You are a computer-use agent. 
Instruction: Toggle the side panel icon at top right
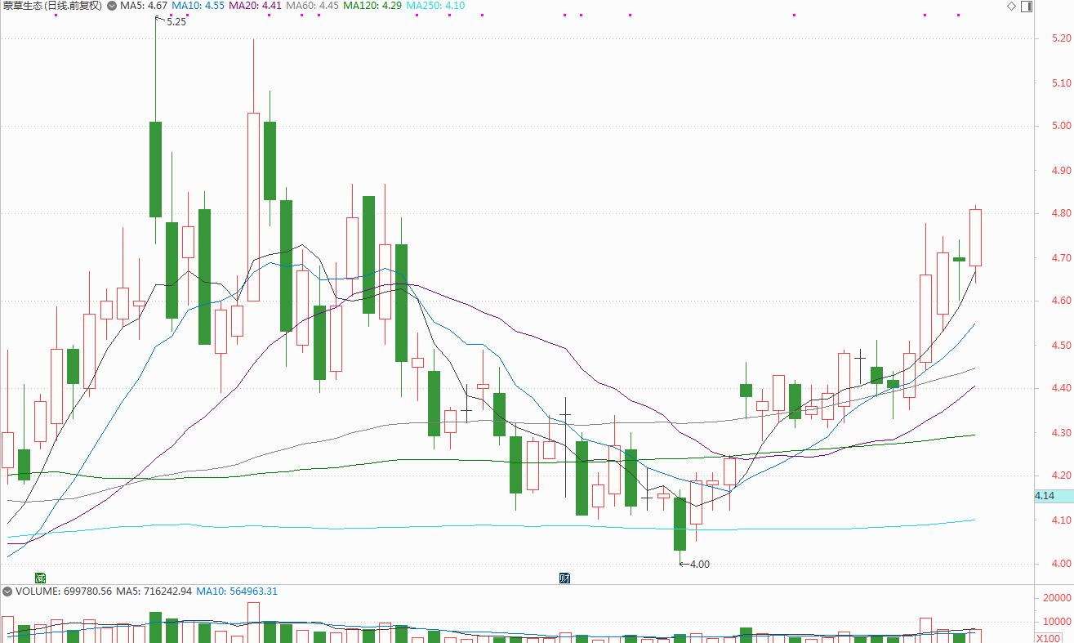click(1026, 6)
